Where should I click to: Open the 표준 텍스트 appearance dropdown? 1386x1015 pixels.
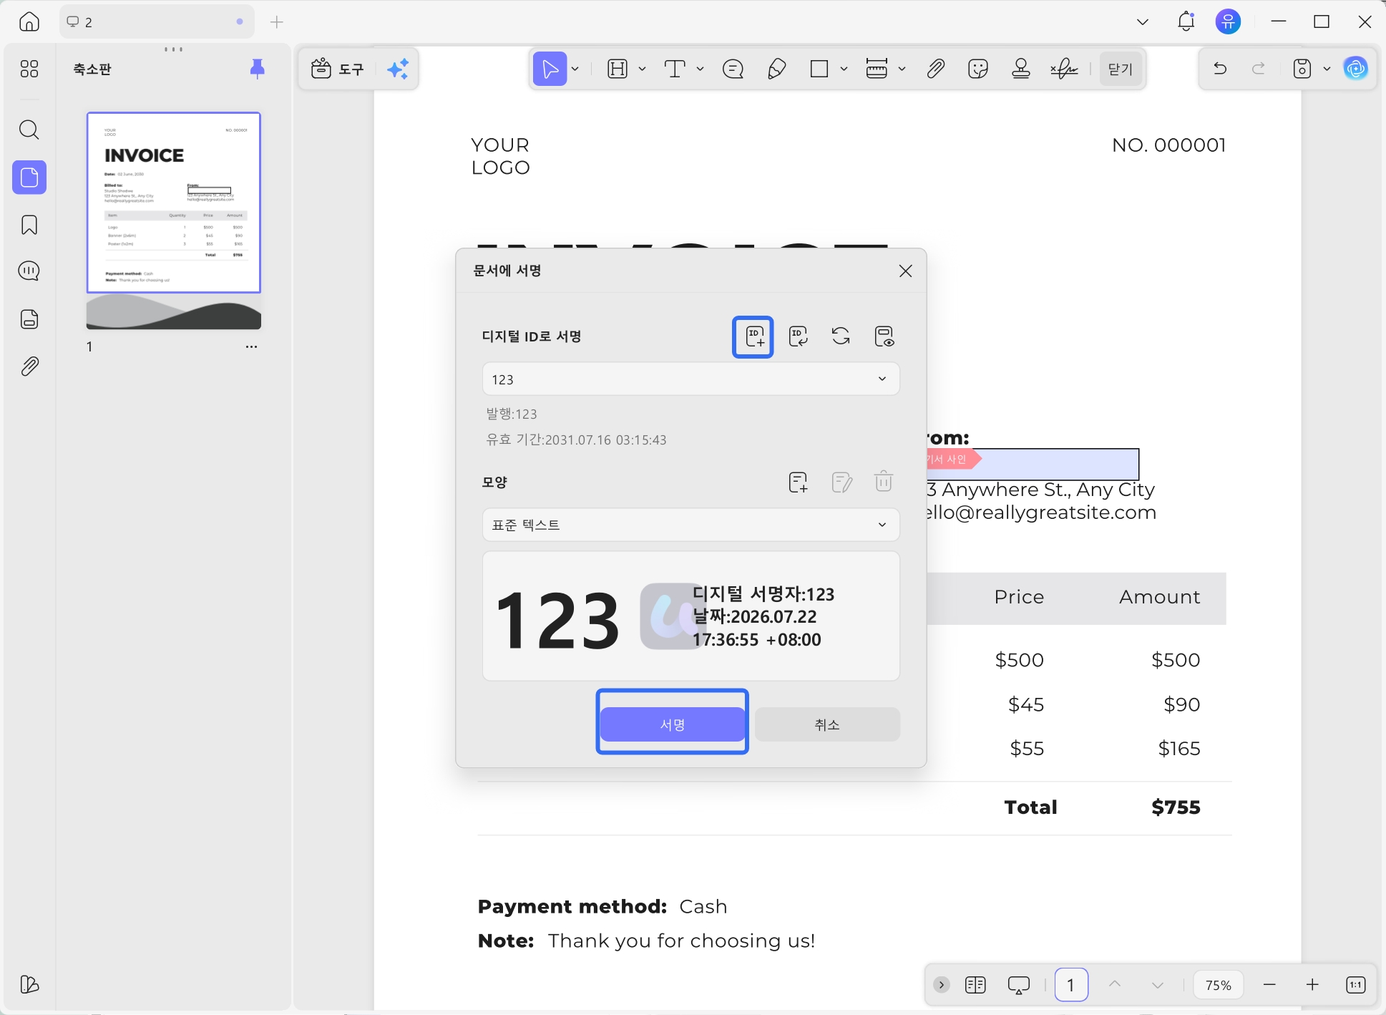point(690,525)
